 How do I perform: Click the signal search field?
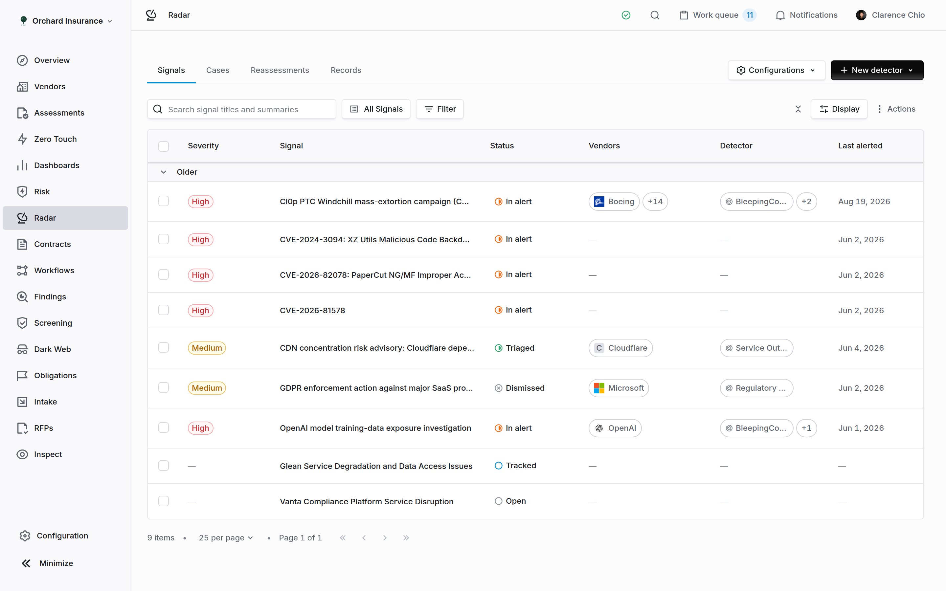tap(241, 109)
